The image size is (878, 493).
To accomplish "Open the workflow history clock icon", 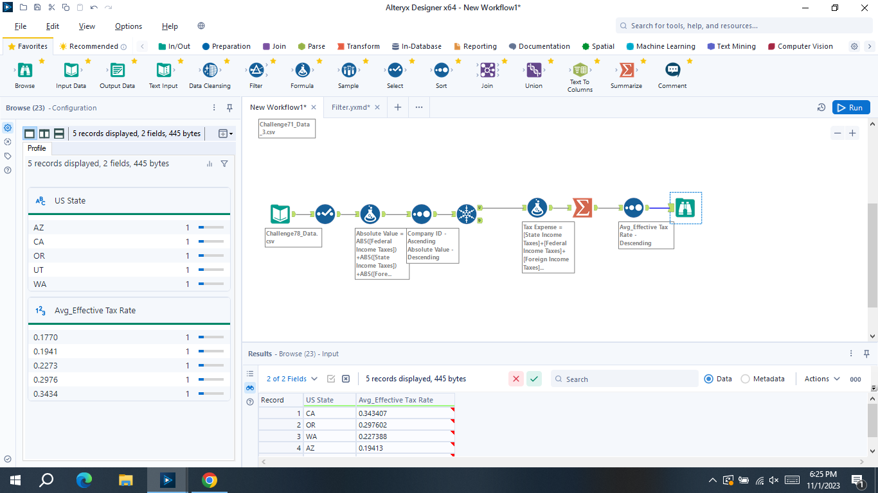I will tap(821, 108).
